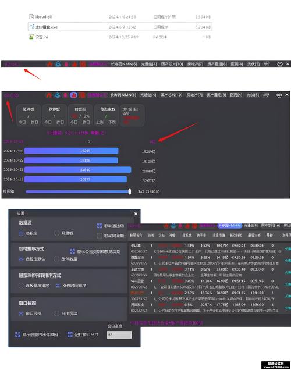
Task: Click the blue bell icon in the statistics panel
Action: [x=58, y=95]
